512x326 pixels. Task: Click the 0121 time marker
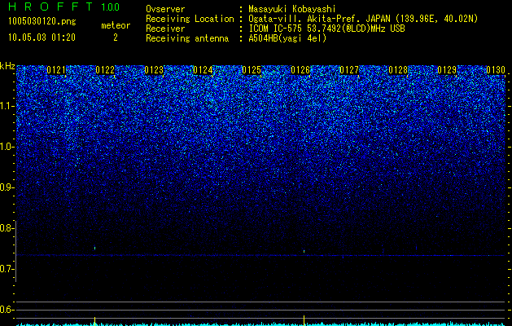[x=56, y=70]
